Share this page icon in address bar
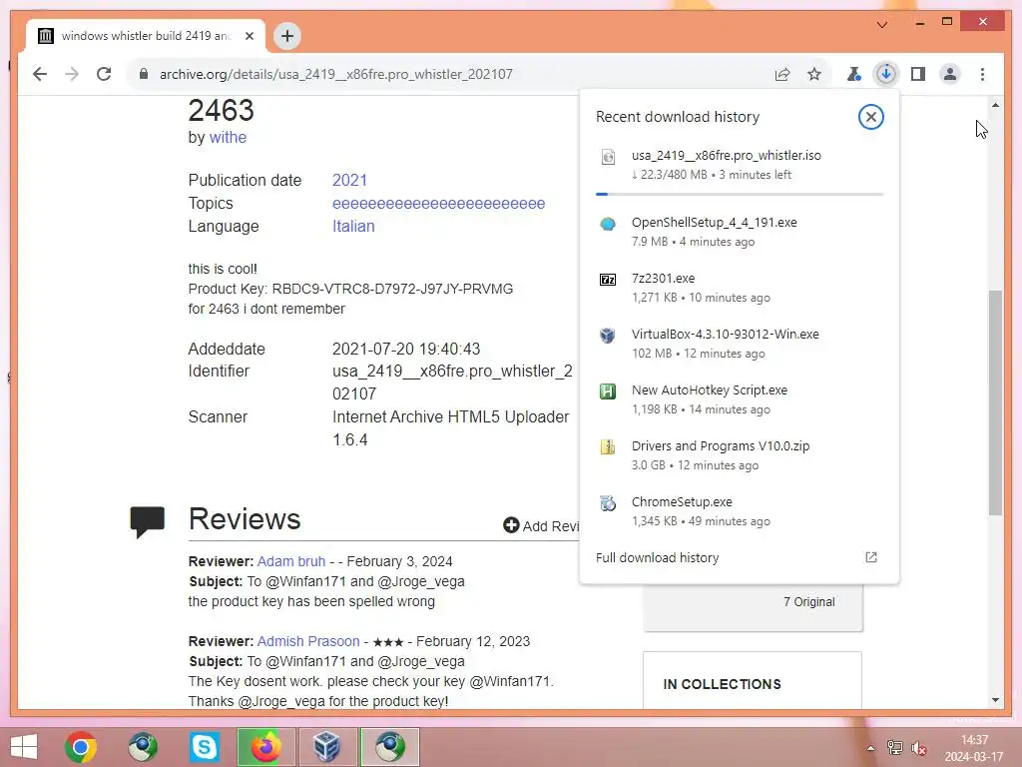Image resolution: width=1022 pixels, height=767 pixels. click(782, 74)
